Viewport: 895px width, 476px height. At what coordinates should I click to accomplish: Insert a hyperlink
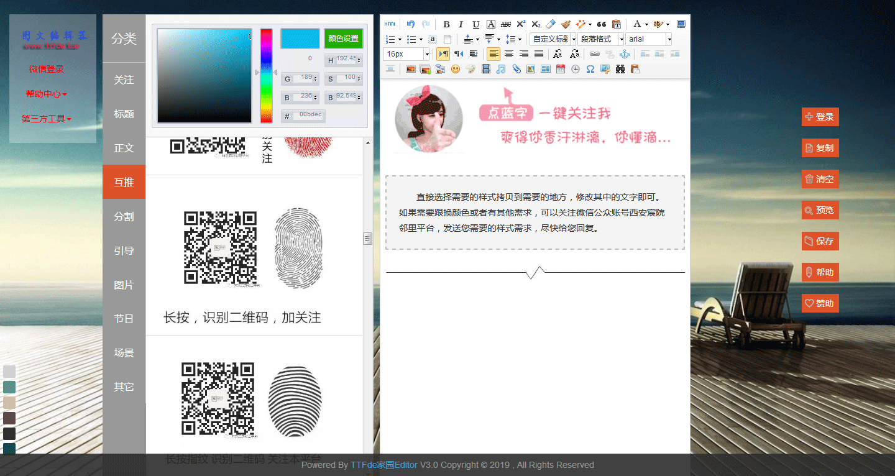[595, 54]
